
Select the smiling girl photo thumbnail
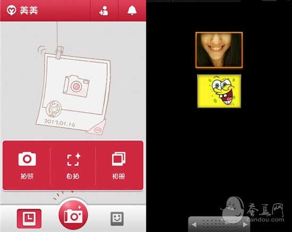tap(219, 50)
